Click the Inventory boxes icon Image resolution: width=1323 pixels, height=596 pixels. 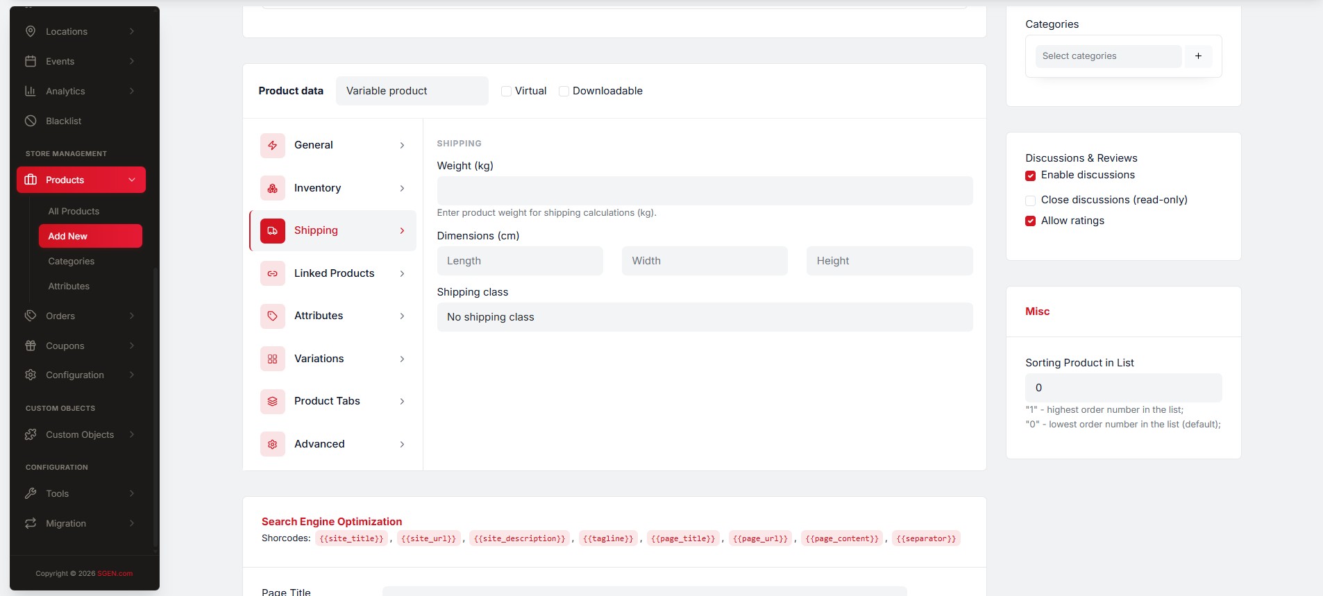point(273,188)
